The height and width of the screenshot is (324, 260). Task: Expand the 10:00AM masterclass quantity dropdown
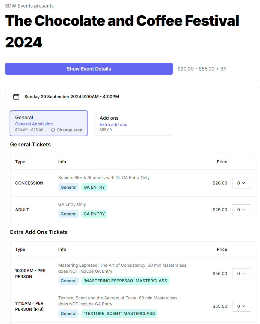point(241,274)
